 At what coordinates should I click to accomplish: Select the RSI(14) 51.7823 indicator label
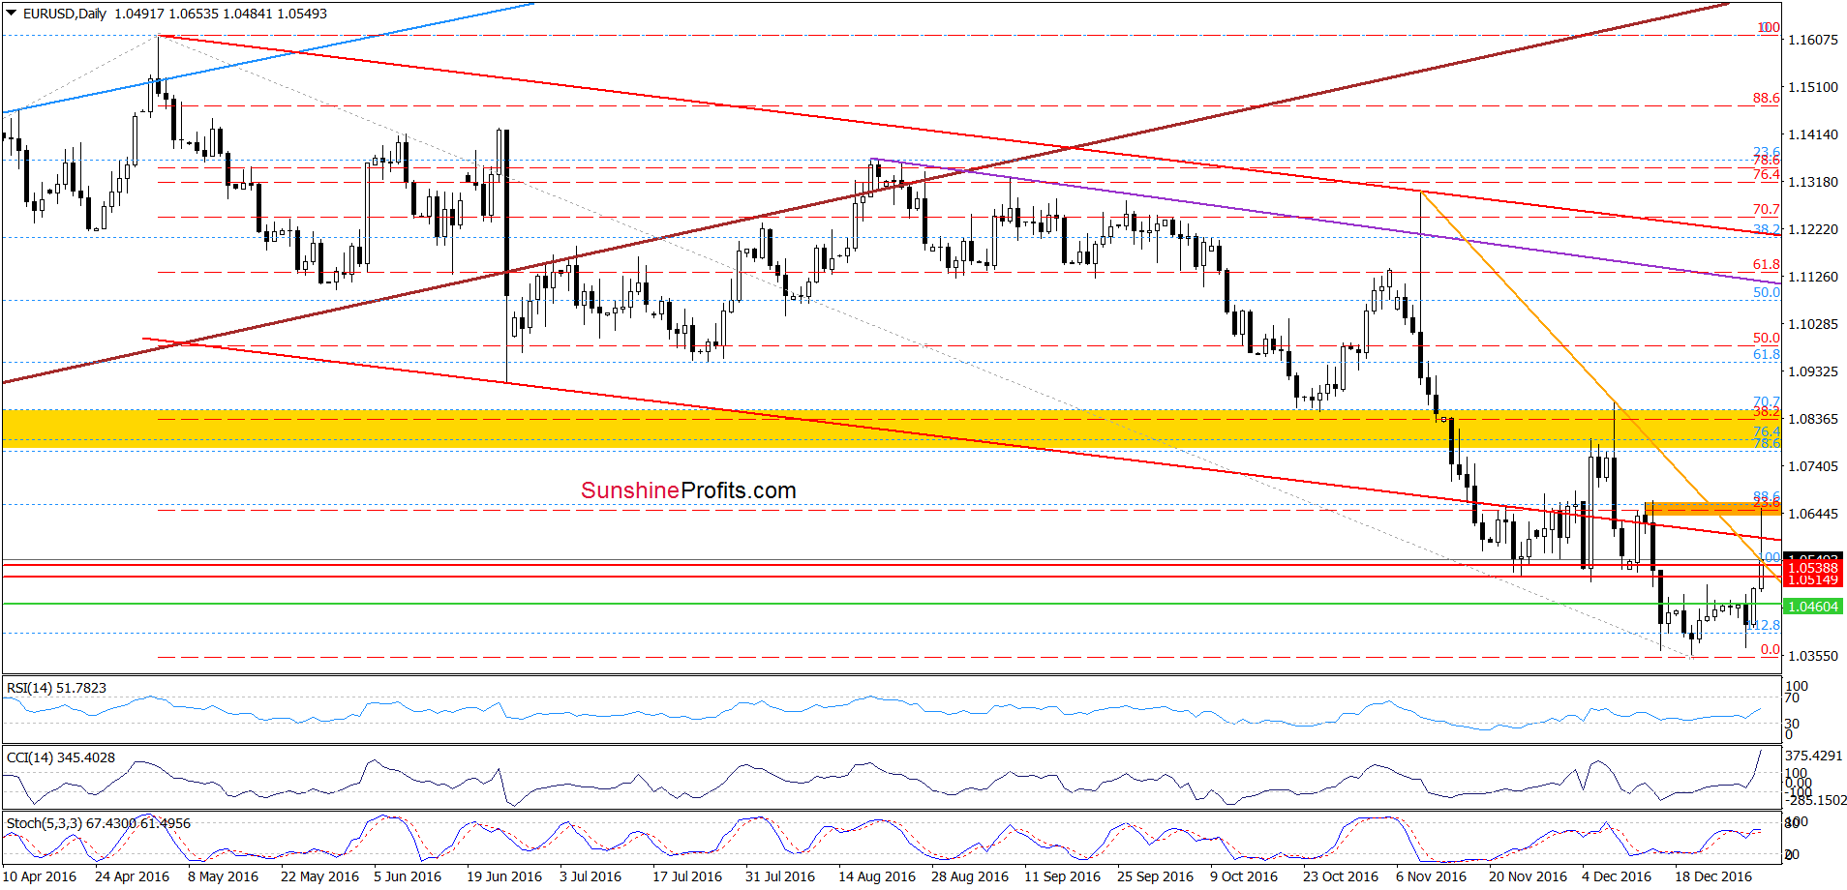coord(56,688)
